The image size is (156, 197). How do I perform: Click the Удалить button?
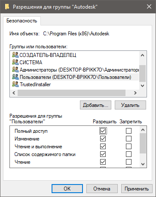130,105
